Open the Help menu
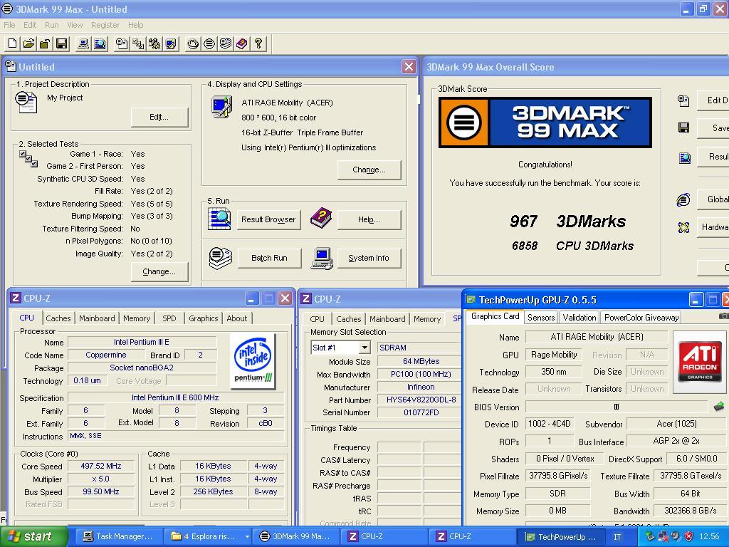 click(136, 25)
